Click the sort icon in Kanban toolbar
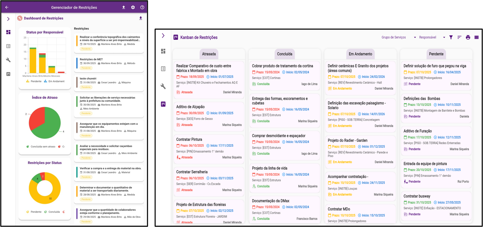 459,37
